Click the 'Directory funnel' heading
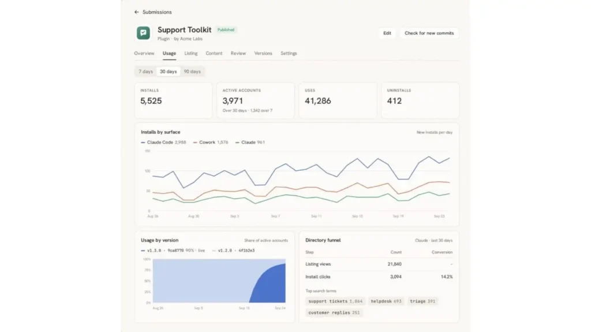The height and width of the screenshot is (332, 591). pos(323,240)
